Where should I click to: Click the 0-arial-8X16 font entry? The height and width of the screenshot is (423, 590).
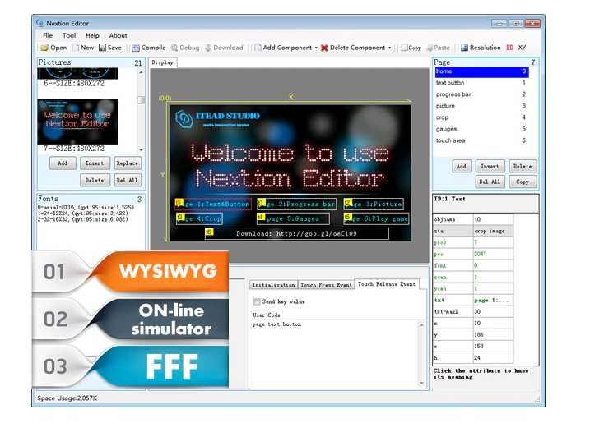pyautogui.click(x=86, y=207)
